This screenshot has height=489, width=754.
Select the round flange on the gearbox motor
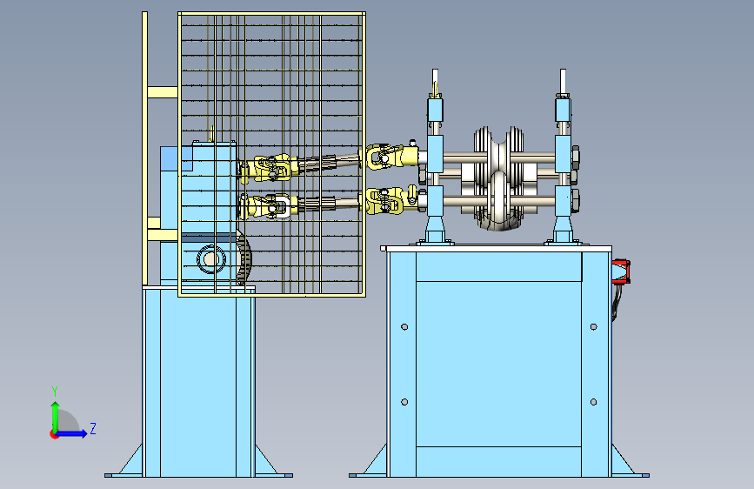pos(210,259)
